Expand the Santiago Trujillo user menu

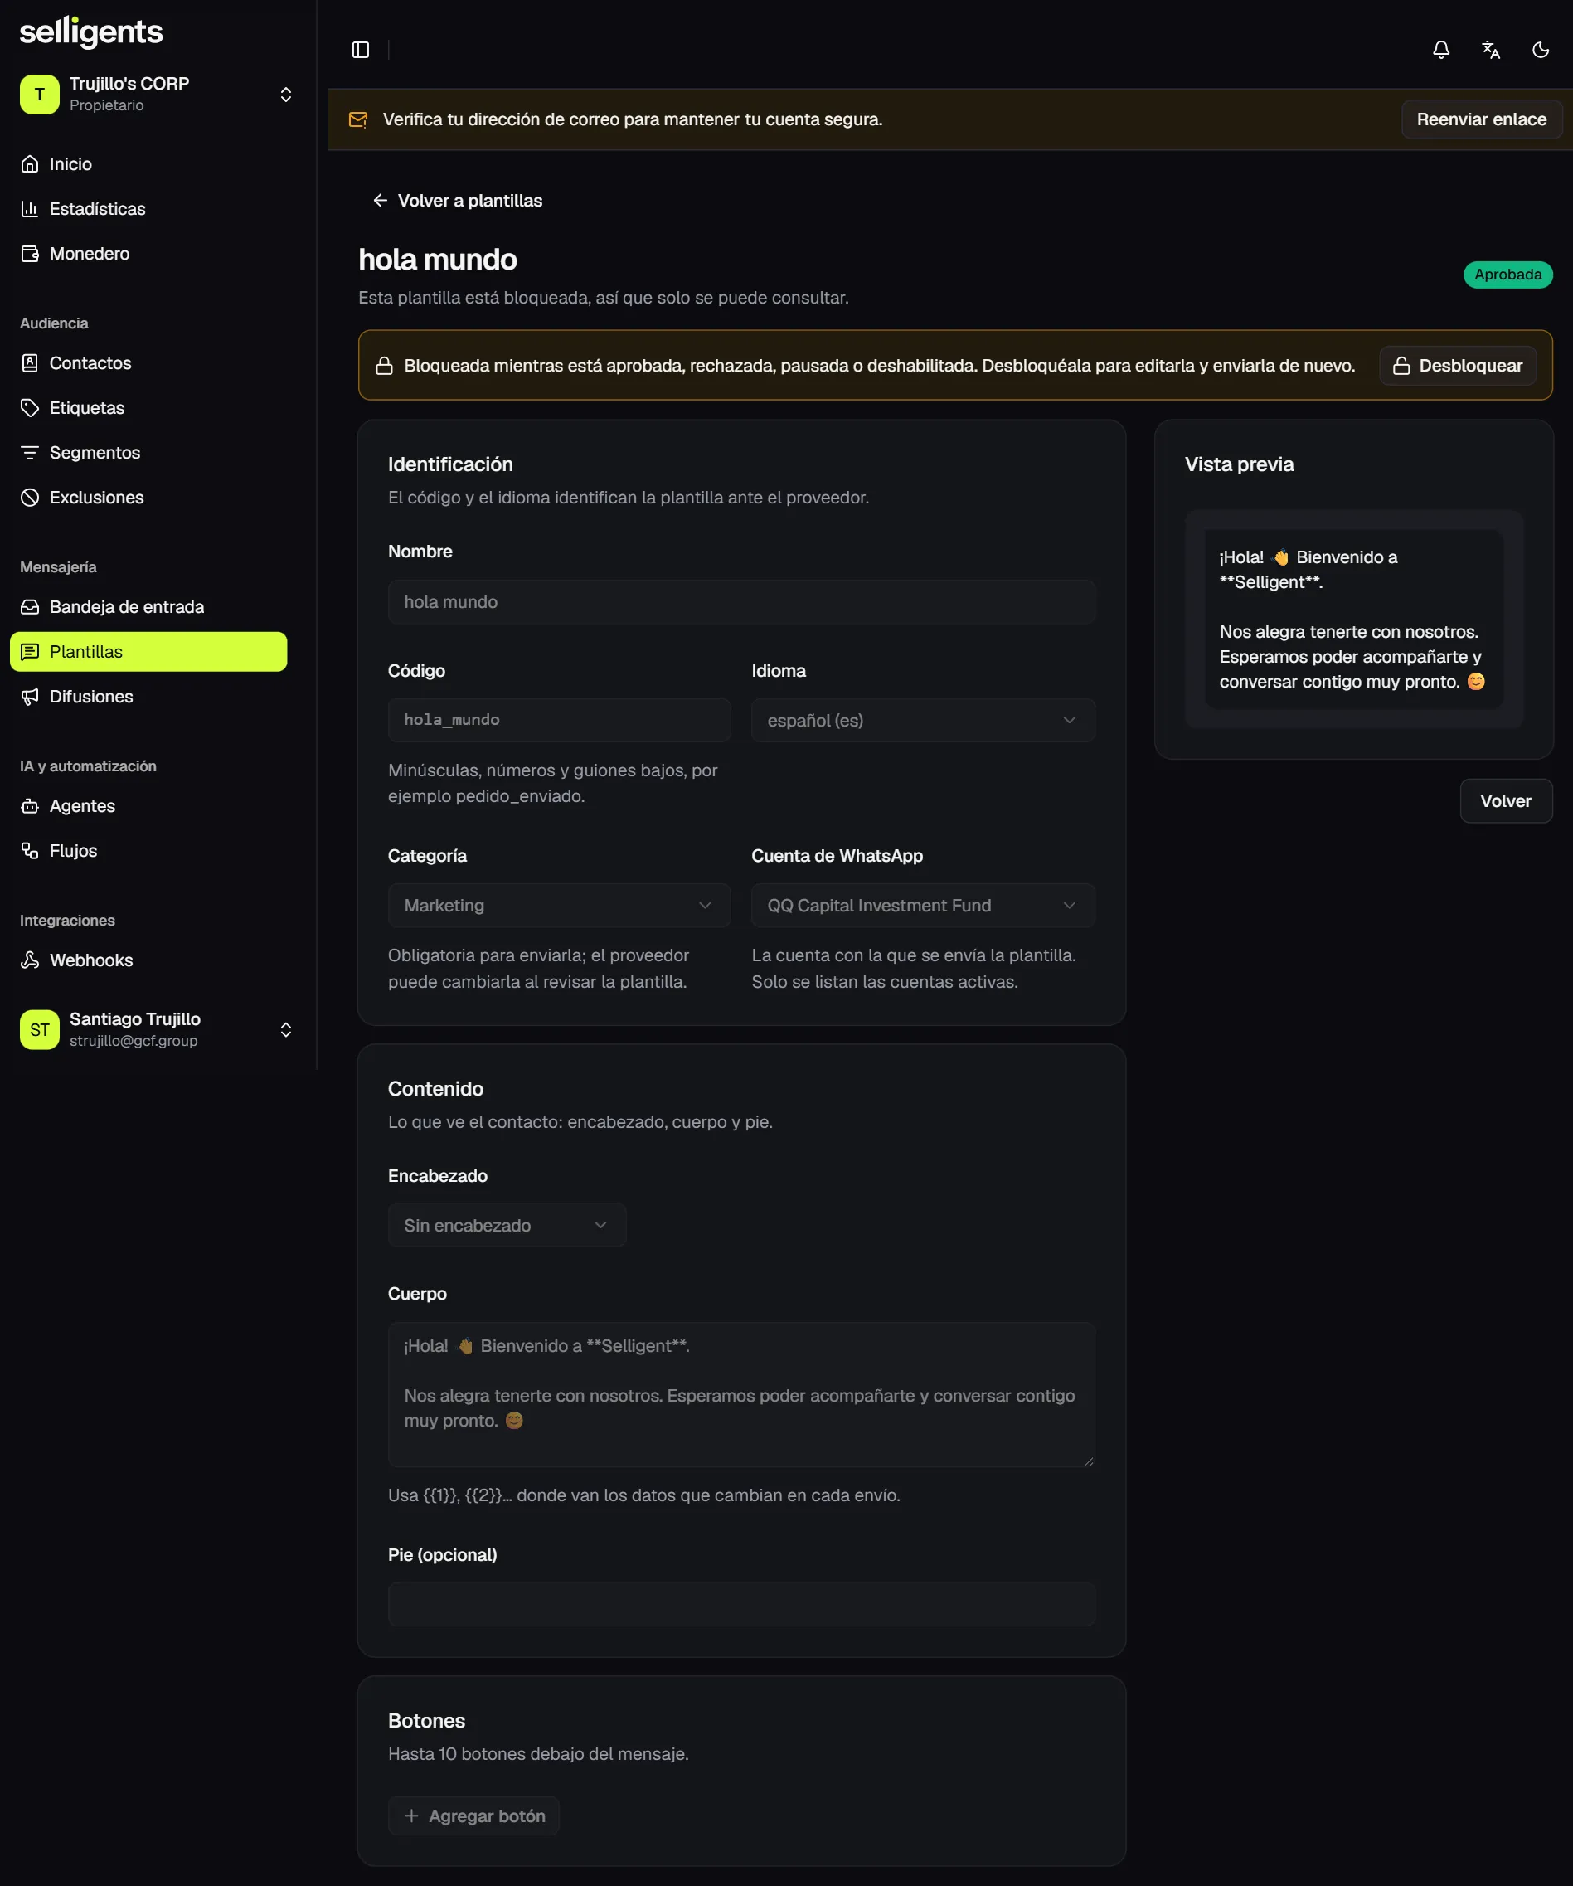[285, 1029]
